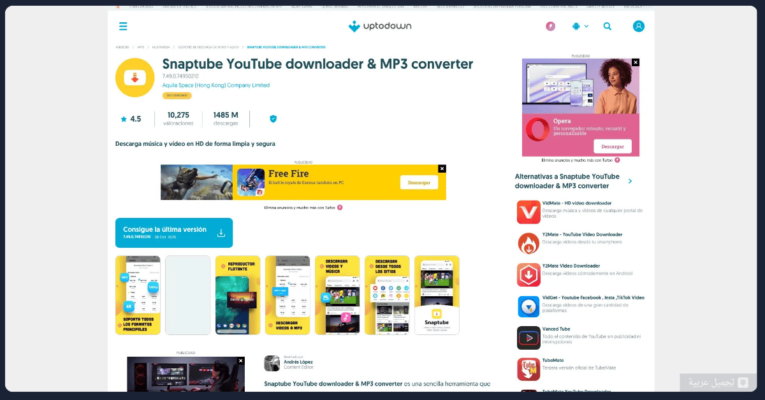
Task: Open the blank second screenshot thumbnail
Action: (187, 295)
